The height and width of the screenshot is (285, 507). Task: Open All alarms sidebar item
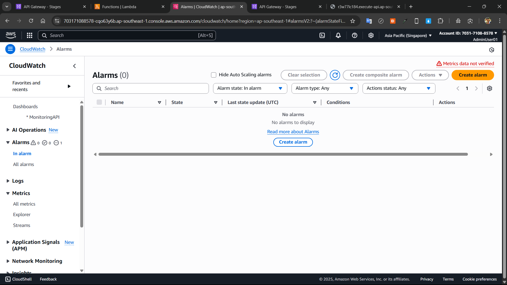tap(24, 164)
